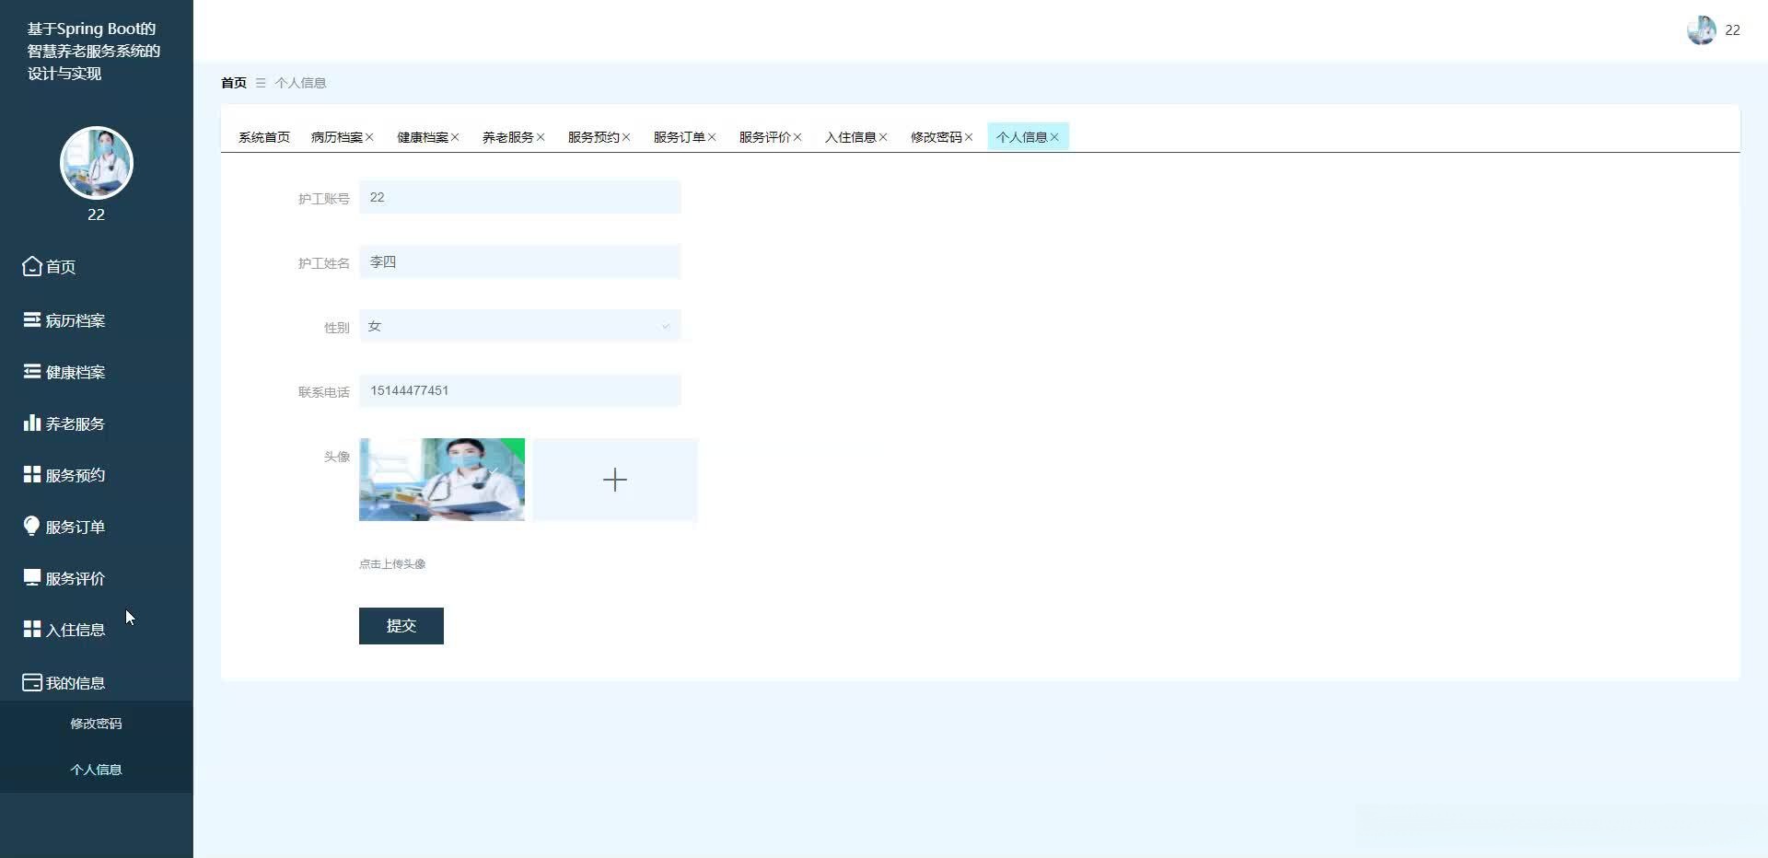Viewport: 1768px width, 858px height.
Task: Switch to the 养老服务 tab
Action: click(508, 137)
